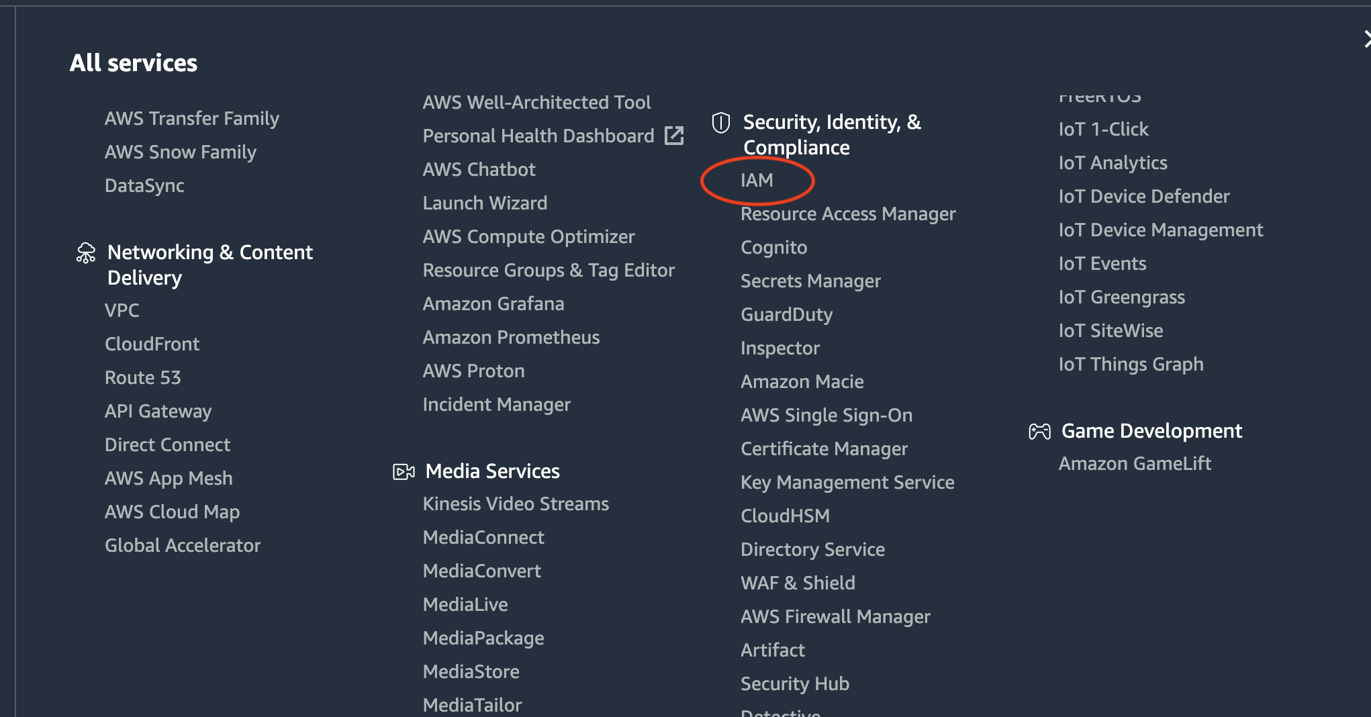This screenshot has width=1371, height=717.
Task: Open Amazon GameLift
Action: coord(1135,464)
